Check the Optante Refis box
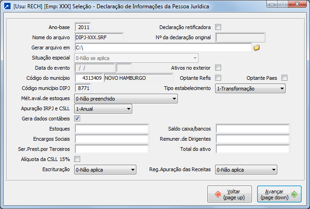Image resolution: width=310 pixels, height=209 pixels. tap(218, 78)
